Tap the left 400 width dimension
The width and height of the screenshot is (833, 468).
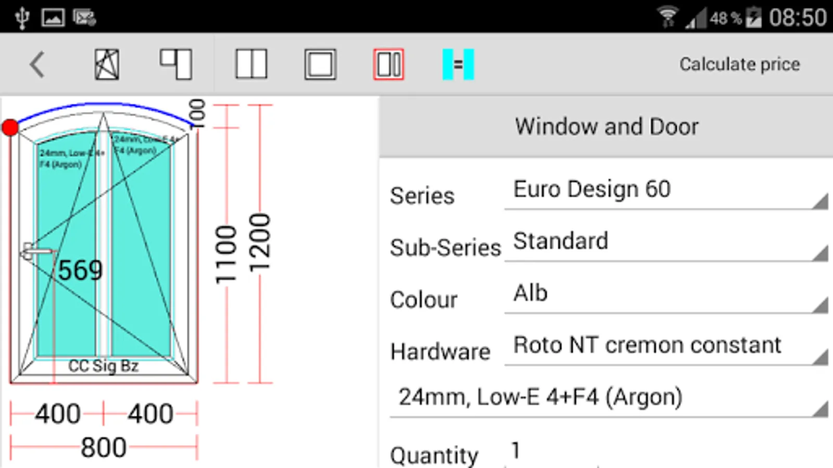click(x=57, y=414)
